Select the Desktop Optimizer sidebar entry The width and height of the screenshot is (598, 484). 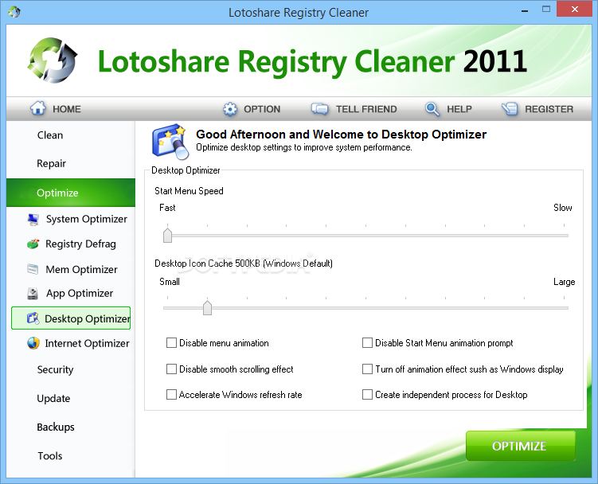pos(71,318)
